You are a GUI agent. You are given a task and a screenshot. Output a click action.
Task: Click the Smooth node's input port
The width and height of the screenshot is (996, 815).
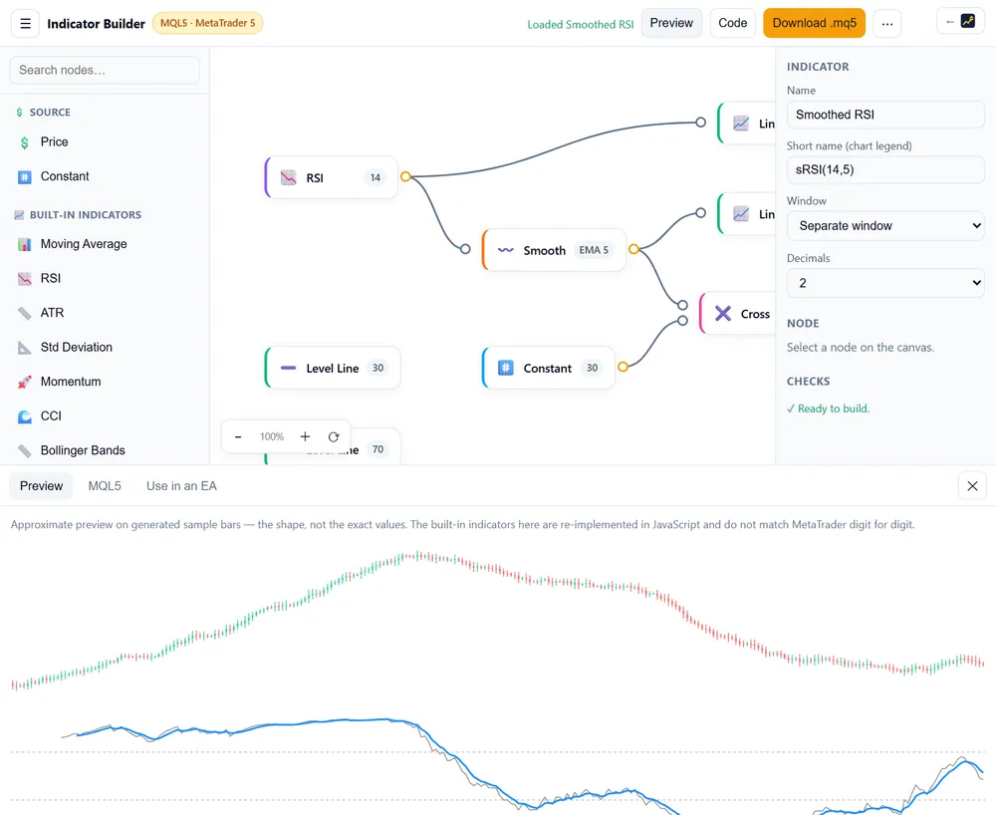(465, 249)
